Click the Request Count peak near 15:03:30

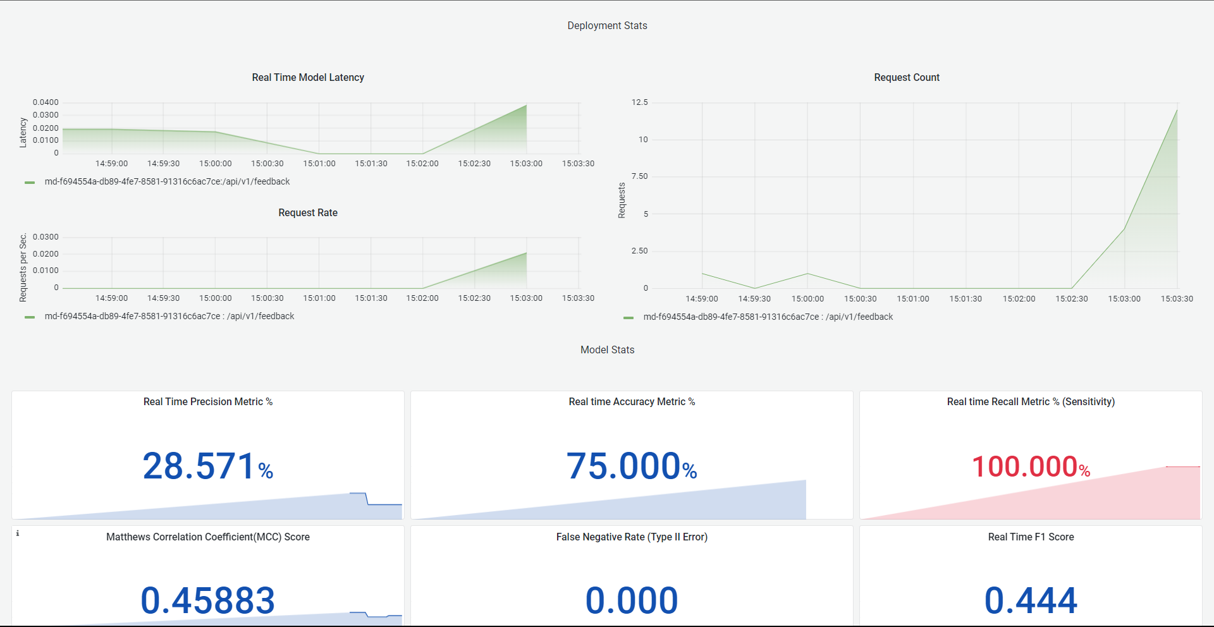tap(1177, 111)
